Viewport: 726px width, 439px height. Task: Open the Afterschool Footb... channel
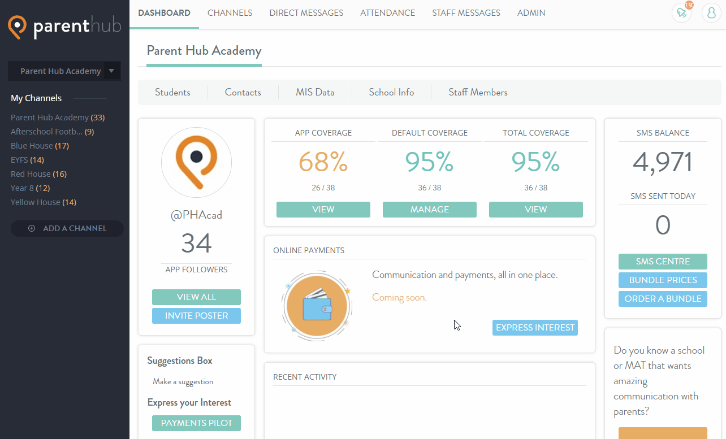53,132
